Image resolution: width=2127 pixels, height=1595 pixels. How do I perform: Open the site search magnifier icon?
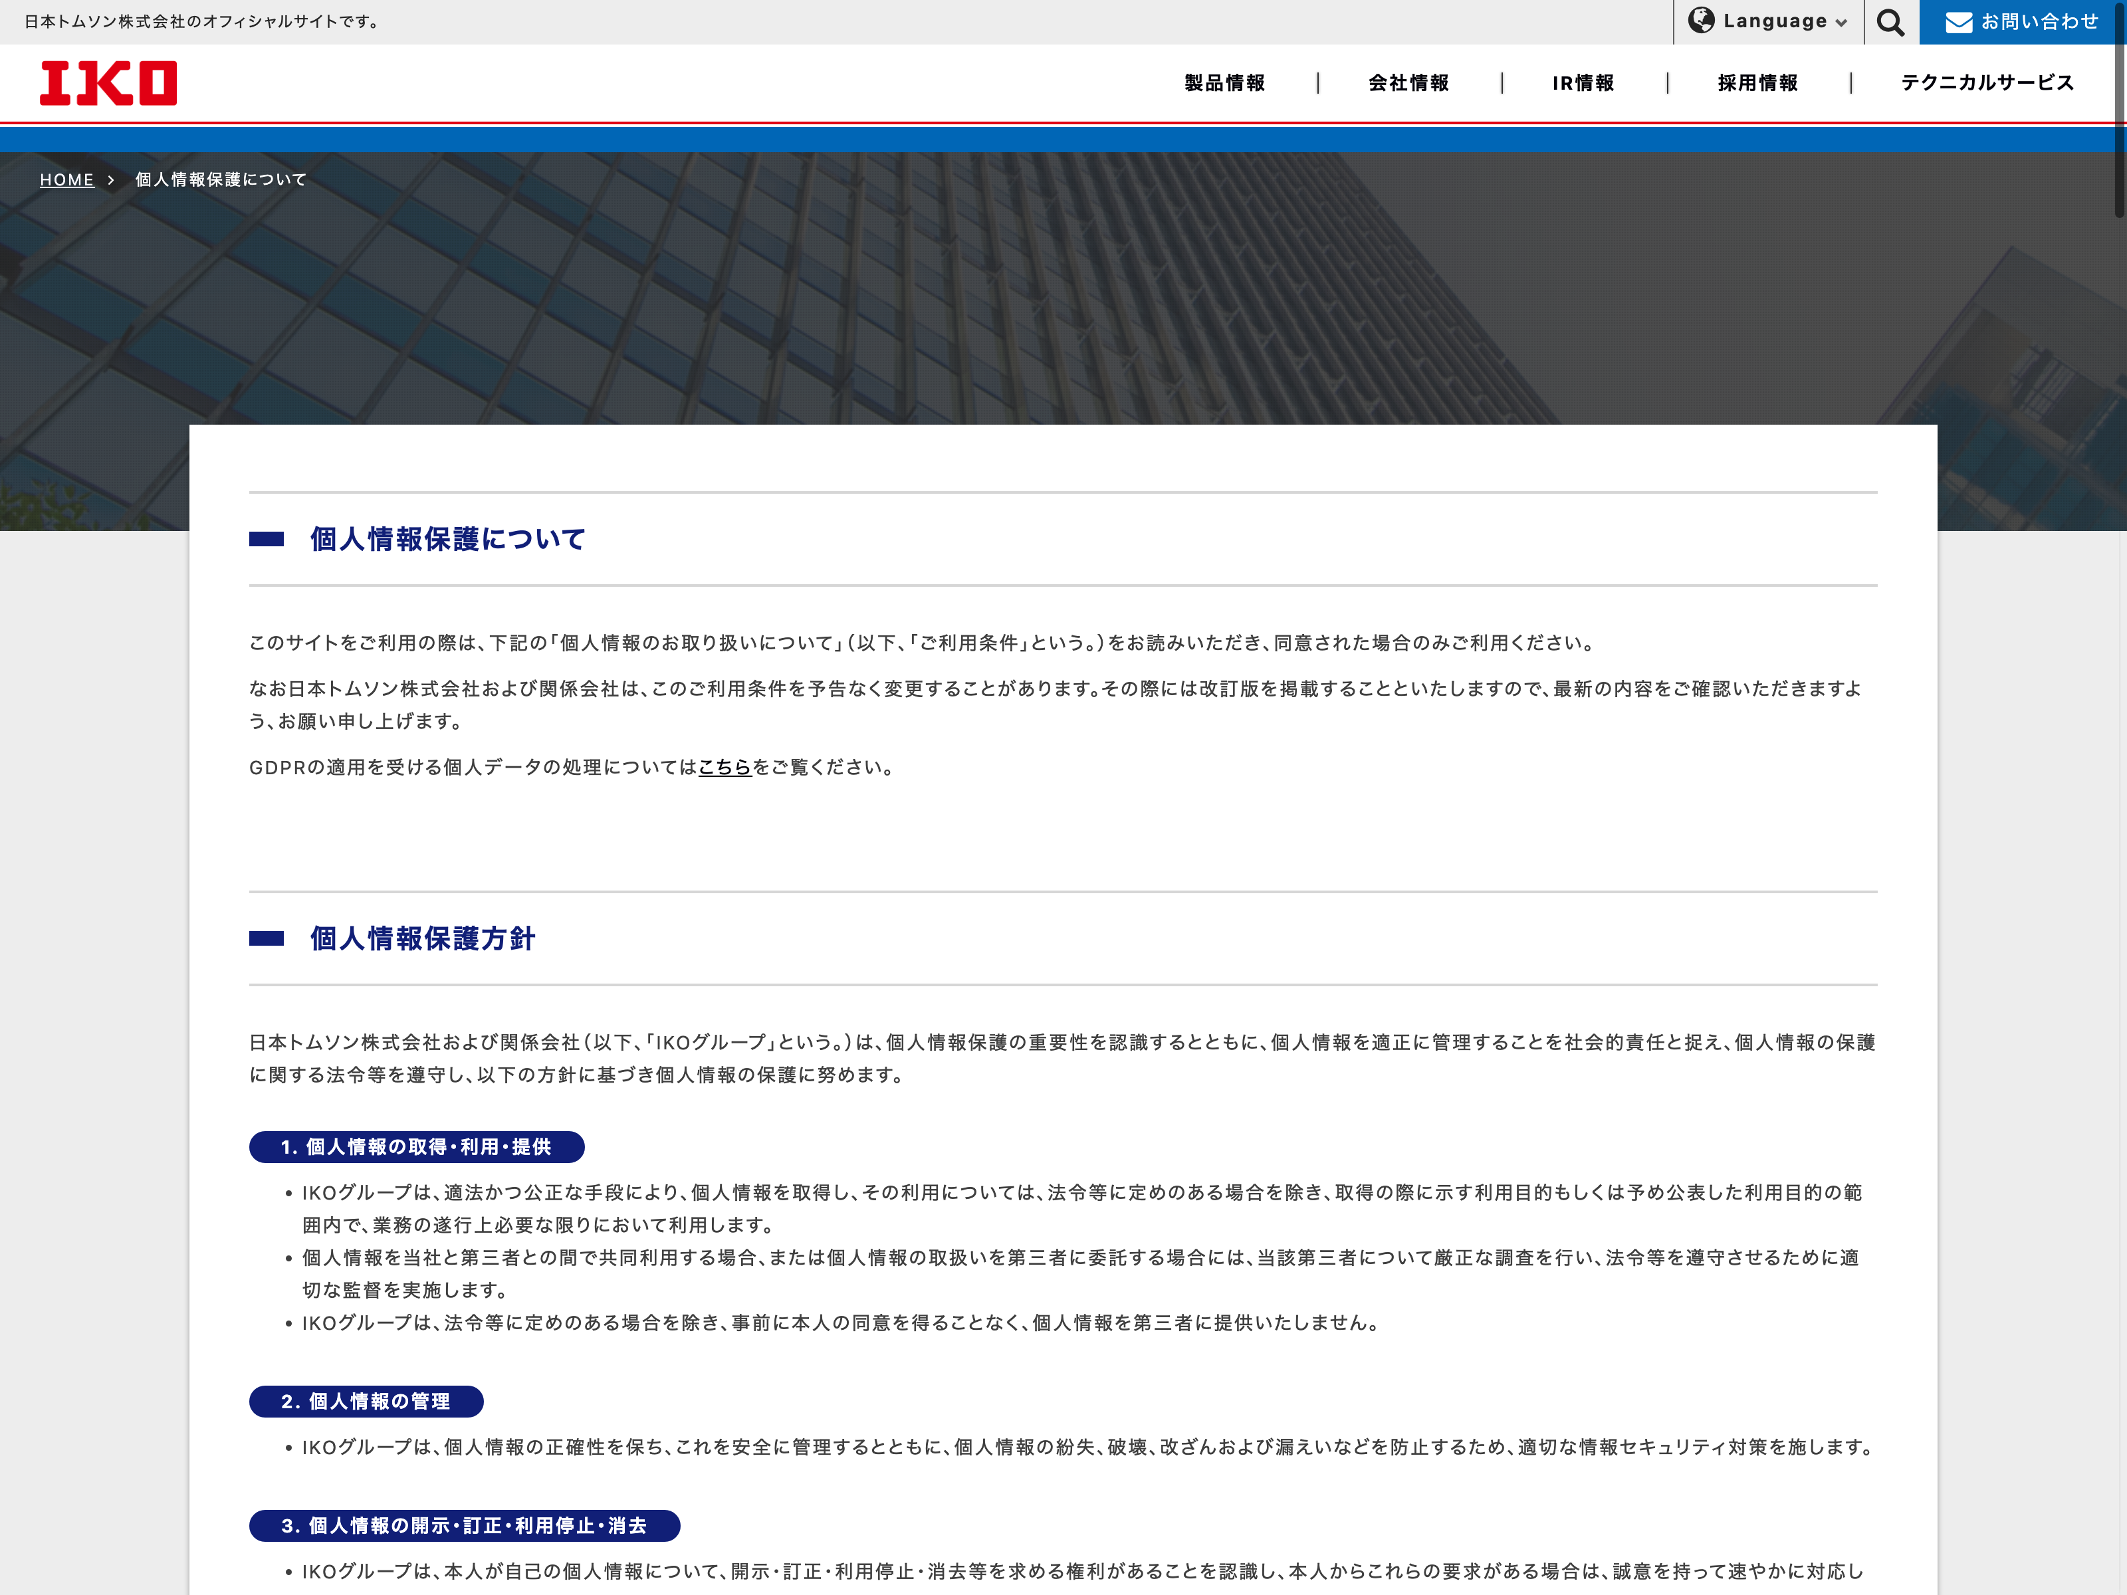1890,22
